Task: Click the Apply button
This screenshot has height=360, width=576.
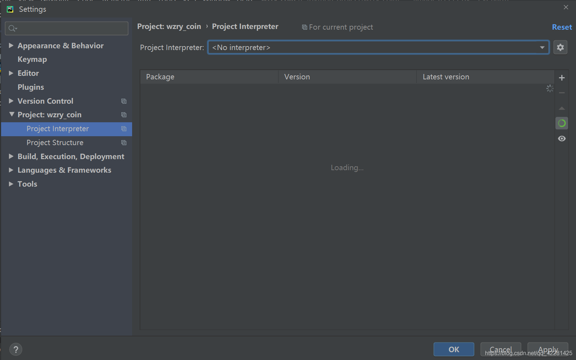Action: 548,349
